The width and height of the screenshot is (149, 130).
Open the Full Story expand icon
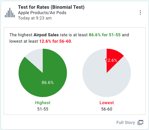[140, 122]
